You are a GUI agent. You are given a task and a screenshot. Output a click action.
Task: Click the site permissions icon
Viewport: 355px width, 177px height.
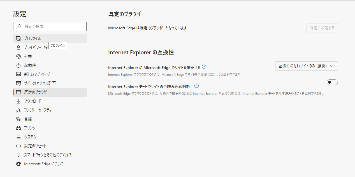point(18,83)
